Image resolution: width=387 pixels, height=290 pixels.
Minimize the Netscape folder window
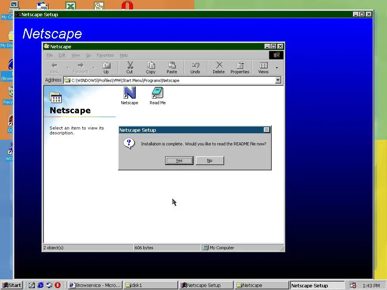pos(267,46)
